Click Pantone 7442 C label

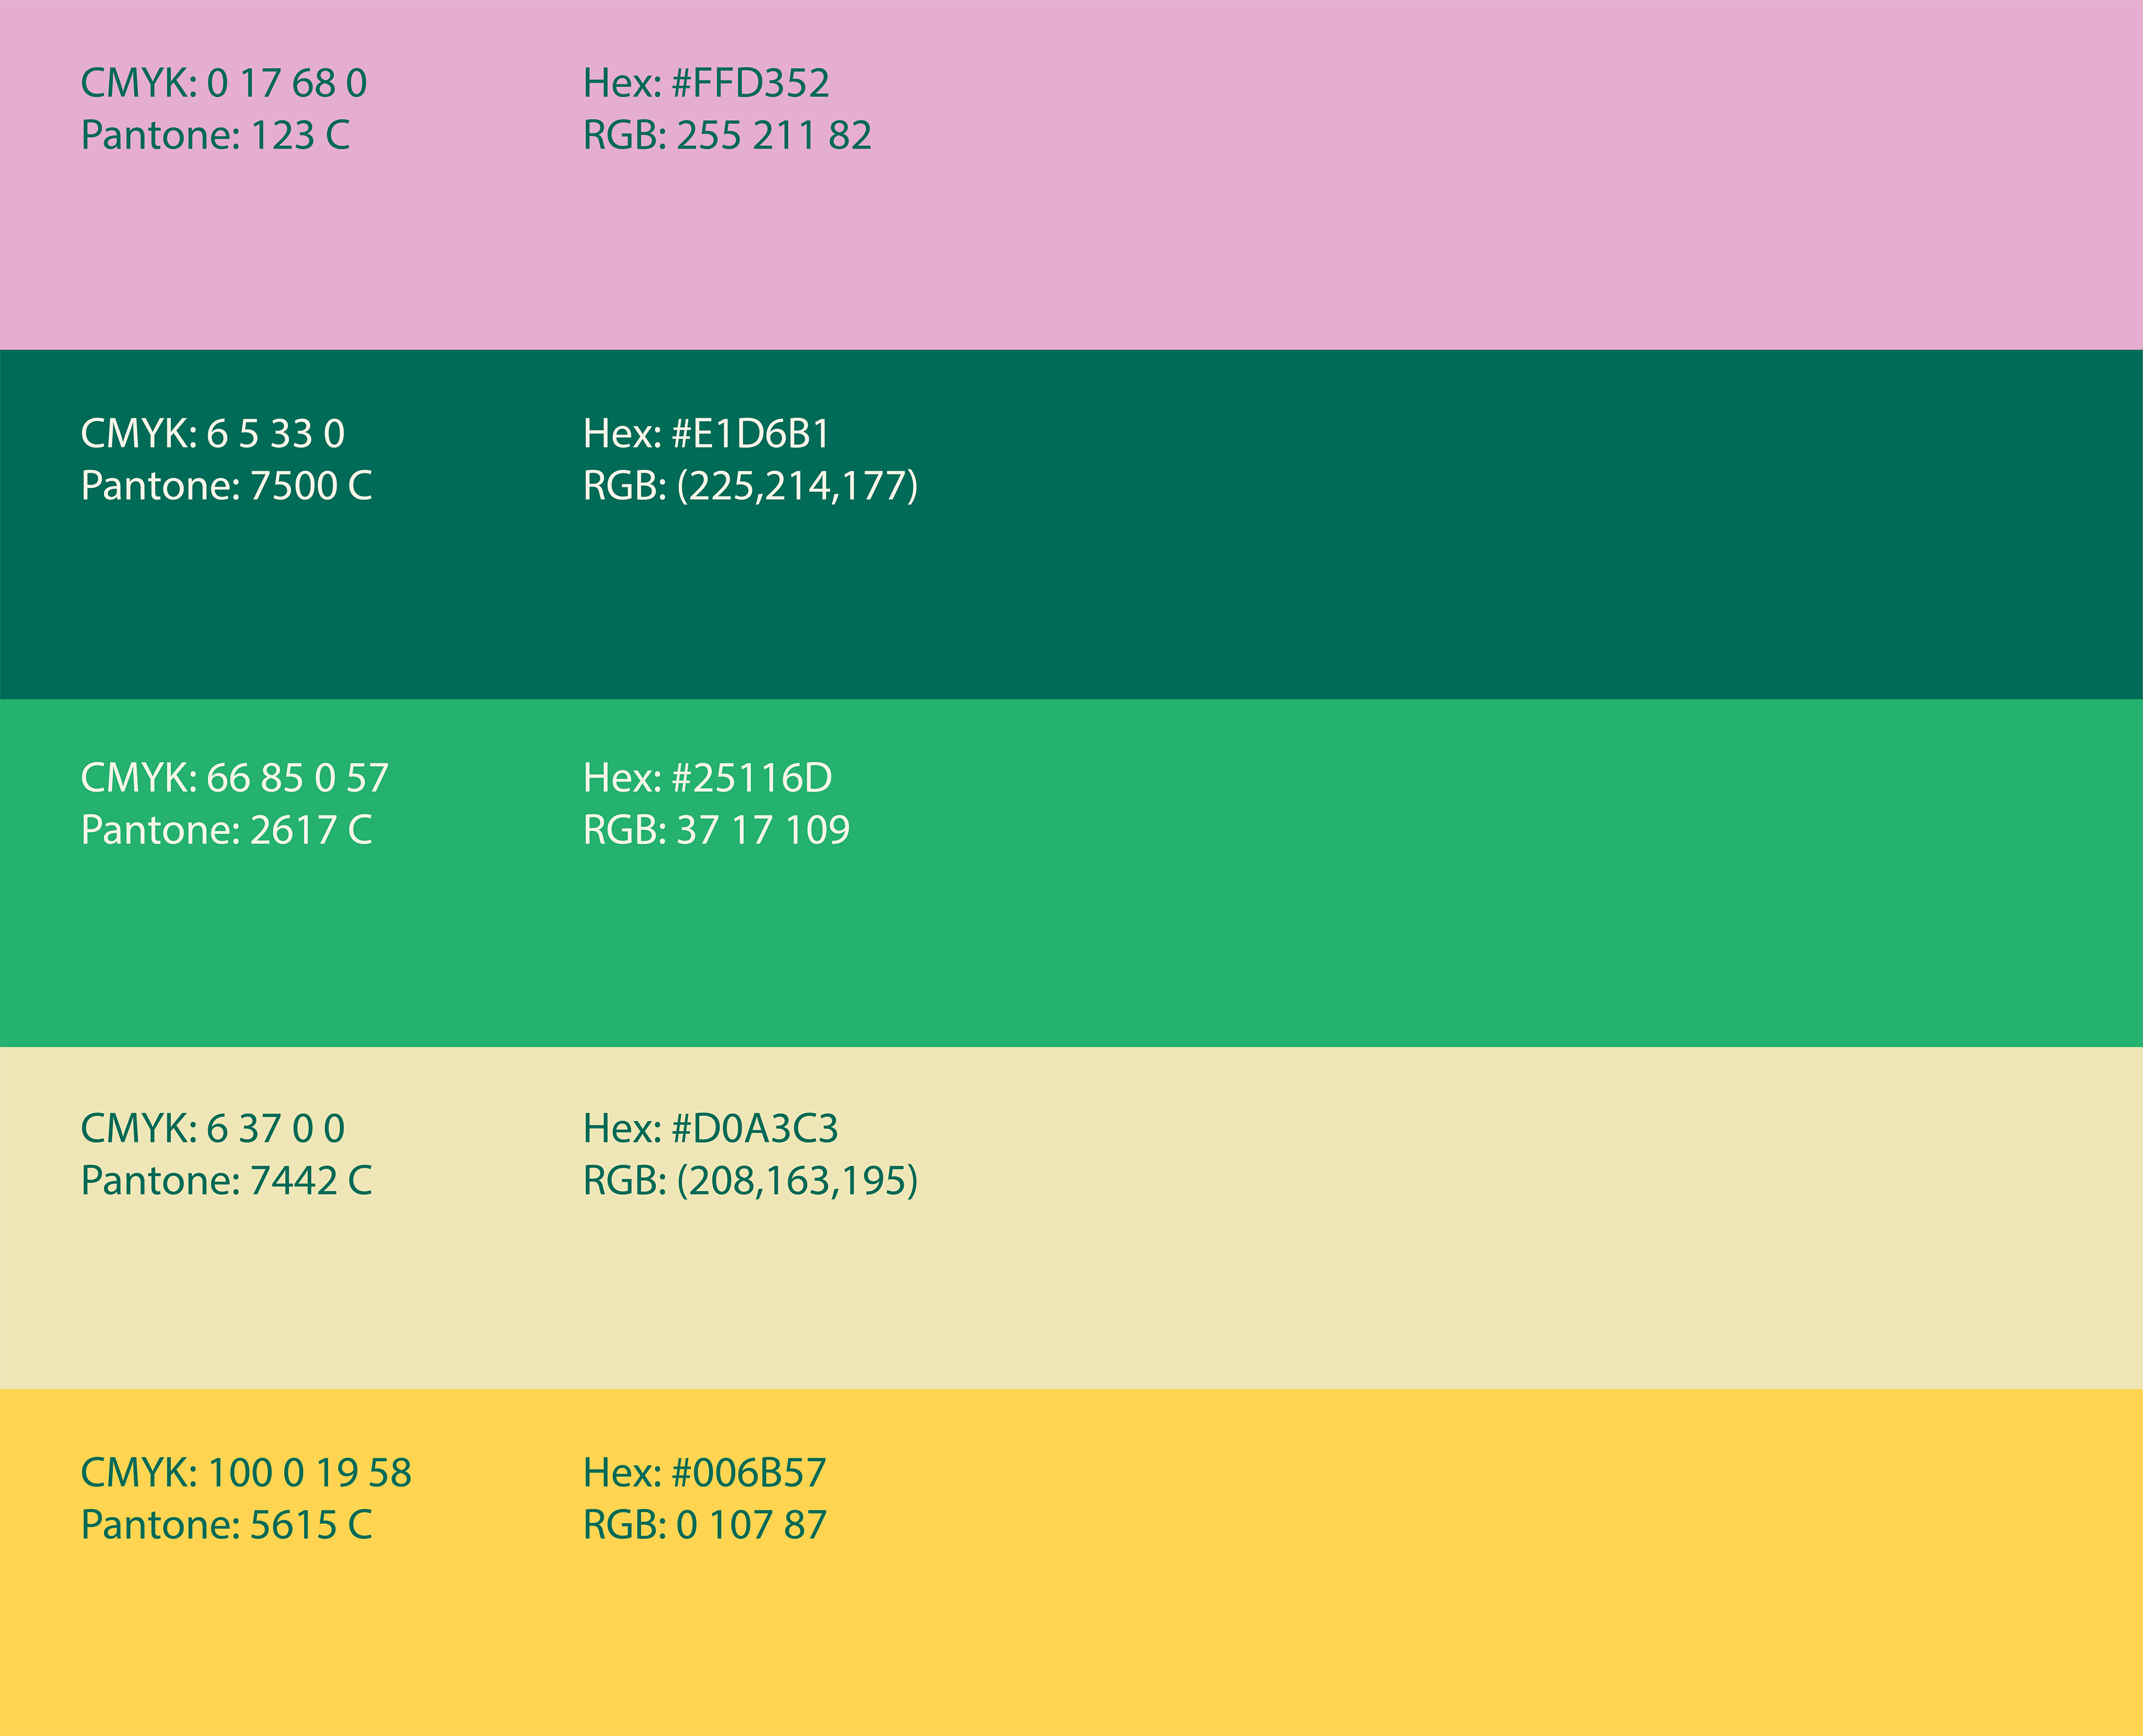[226, 1181]
